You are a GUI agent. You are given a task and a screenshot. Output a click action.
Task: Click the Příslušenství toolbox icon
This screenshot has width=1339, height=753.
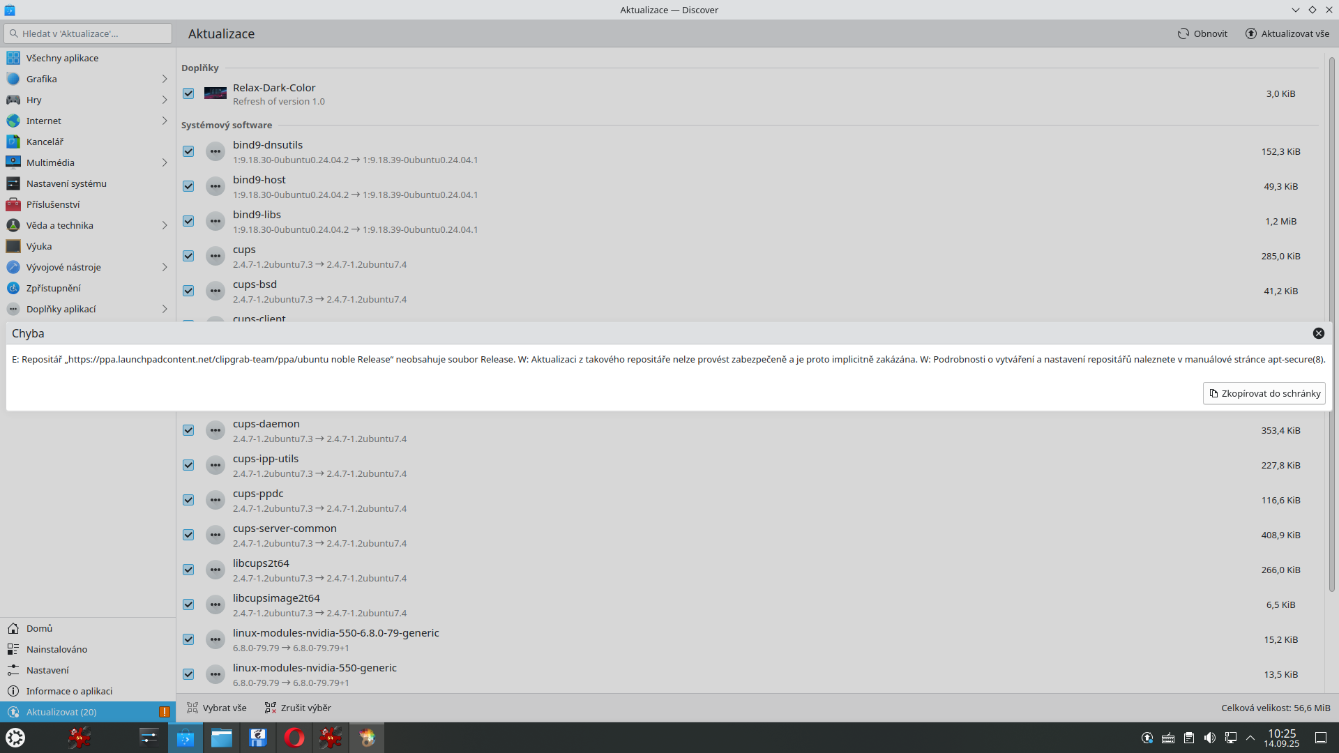pyautogui.click(x=13, y=204)
